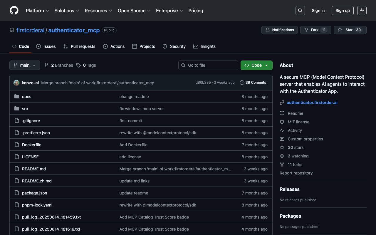
Task: Open the Insights tab
Action: point(204,46)
